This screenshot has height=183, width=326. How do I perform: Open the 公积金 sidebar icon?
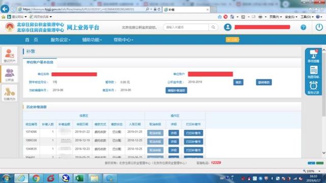click(x=9, y=74)
